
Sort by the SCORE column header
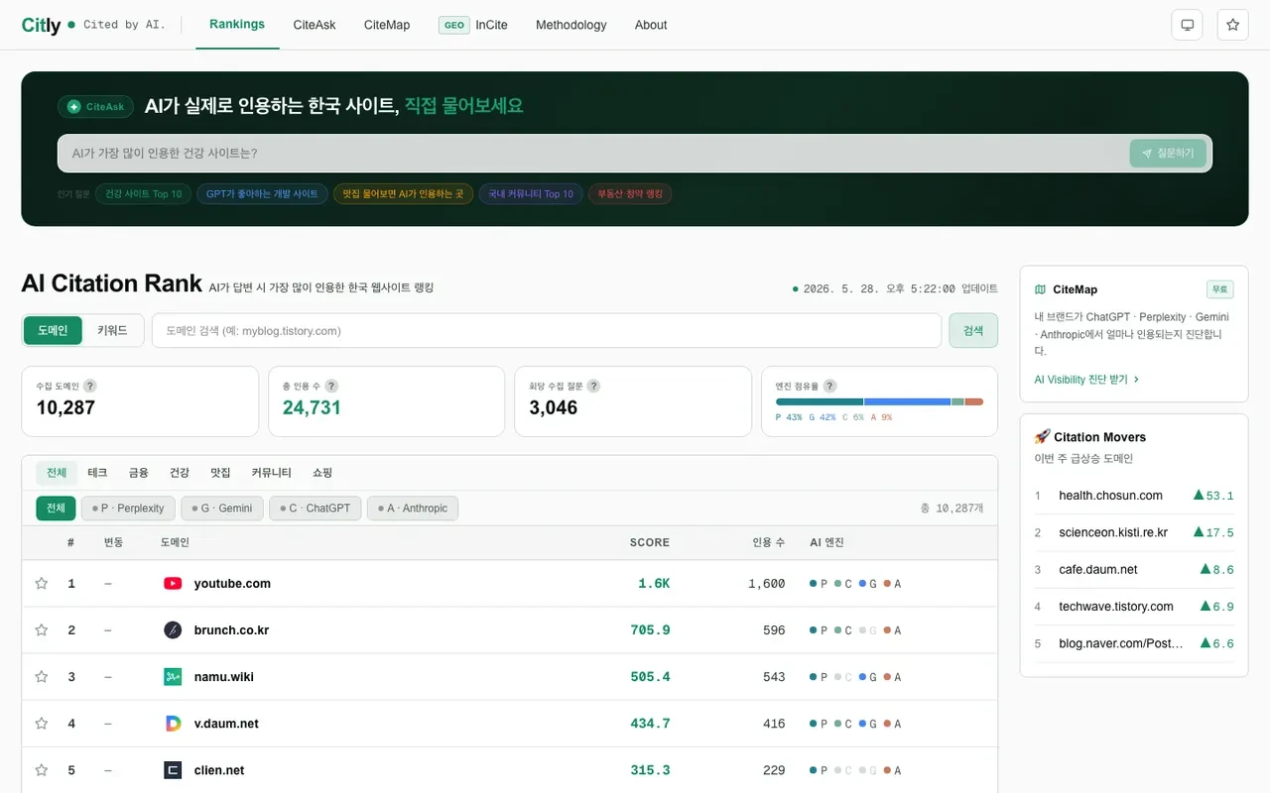pos(650,542)
